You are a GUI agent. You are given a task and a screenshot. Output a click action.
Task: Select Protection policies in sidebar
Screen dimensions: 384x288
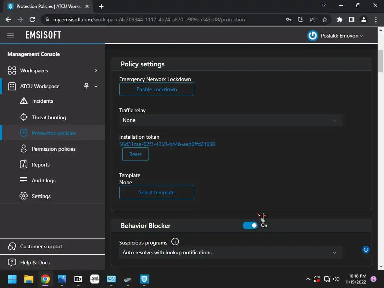pos(52,133)
